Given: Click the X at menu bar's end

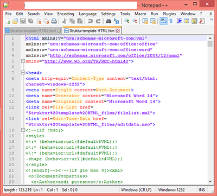Looking at the screenshot, I should (x=210, y=14).
